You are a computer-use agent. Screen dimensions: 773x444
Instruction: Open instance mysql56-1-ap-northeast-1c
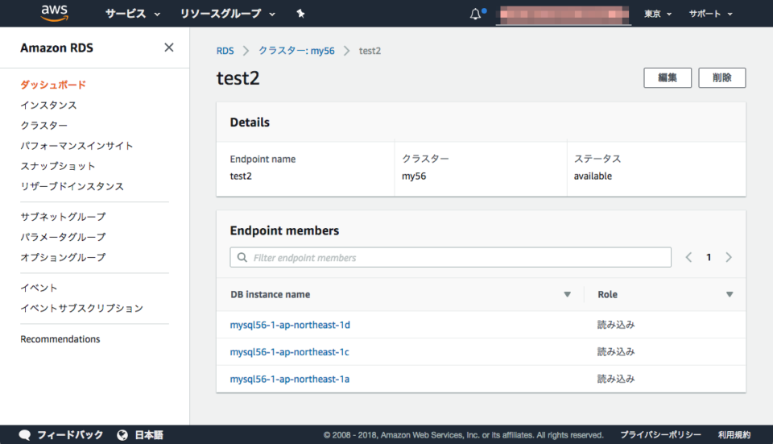[x=289, y=352]
